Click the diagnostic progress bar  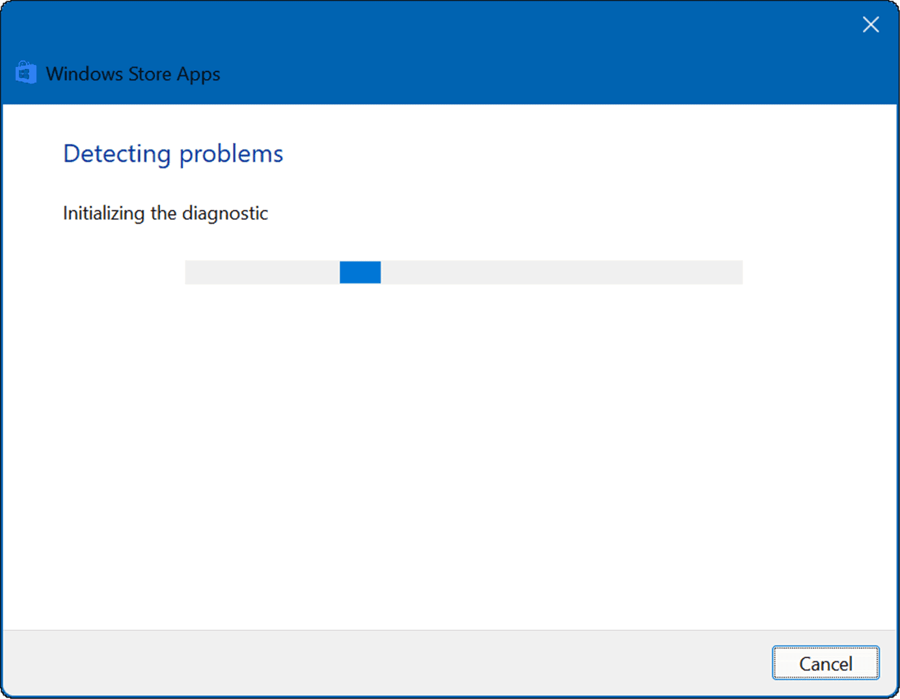(x=463, y=272)
